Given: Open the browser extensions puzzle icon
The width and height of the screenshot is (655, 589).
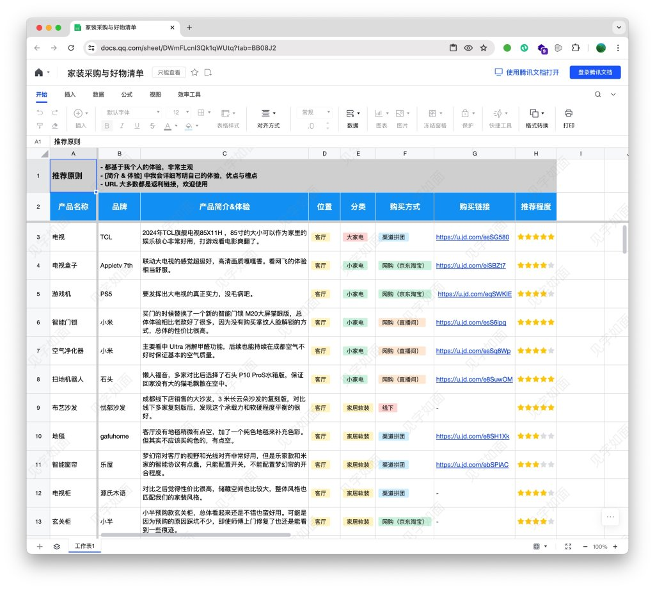Looking at the screenshot, I should coord(575,47).
